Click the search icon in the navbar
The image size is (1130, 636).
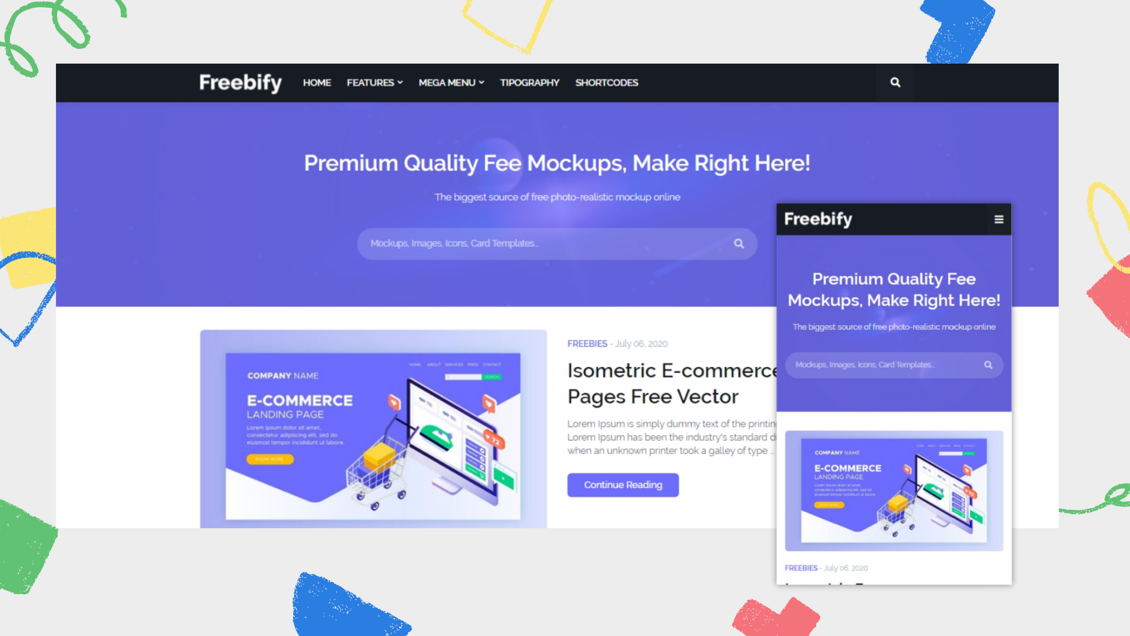895,82
